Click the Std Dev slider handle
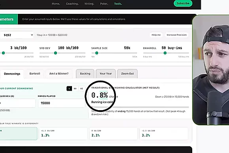This screenshot has height=153, width=229. [55, 53]
